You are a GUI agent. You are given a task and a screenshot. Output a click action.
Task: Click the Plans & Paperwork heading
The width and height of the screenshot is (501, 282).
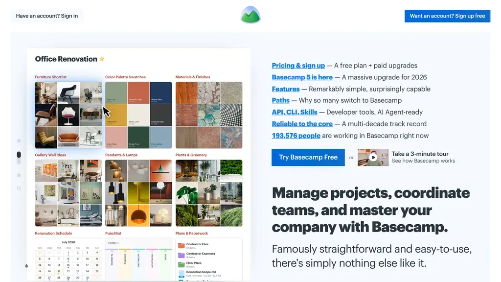[x=192, y=234]
